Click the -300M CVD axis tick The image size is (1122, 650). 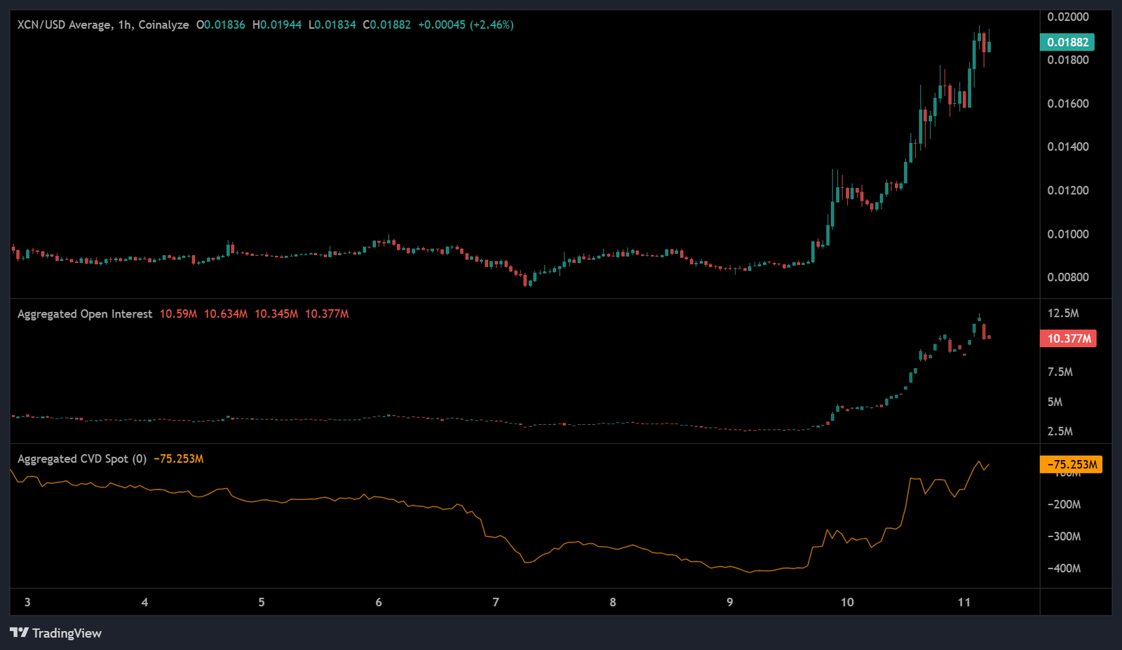coord(1064,536)
